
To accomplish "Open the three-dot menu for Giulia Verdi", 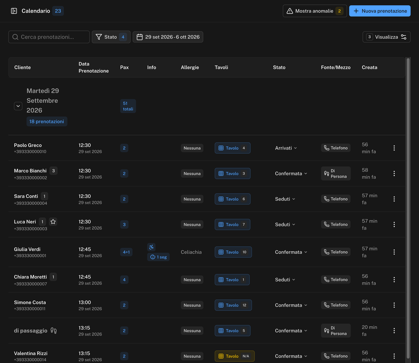I will tap(394, 252).
